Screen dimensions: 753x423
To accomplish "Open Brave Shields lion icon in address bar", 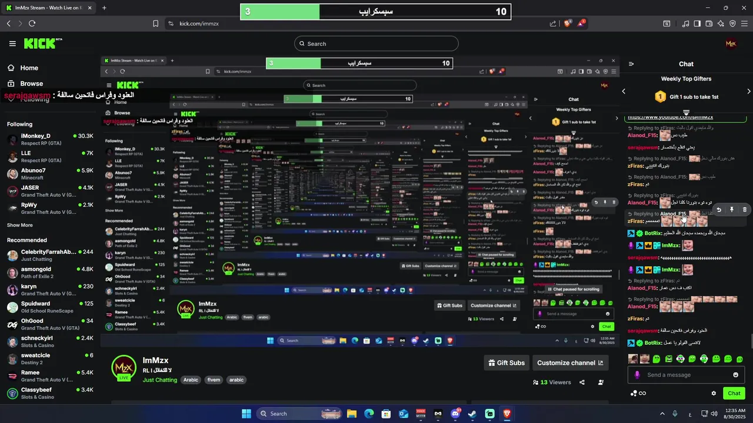I will click(x=567, y=23).
